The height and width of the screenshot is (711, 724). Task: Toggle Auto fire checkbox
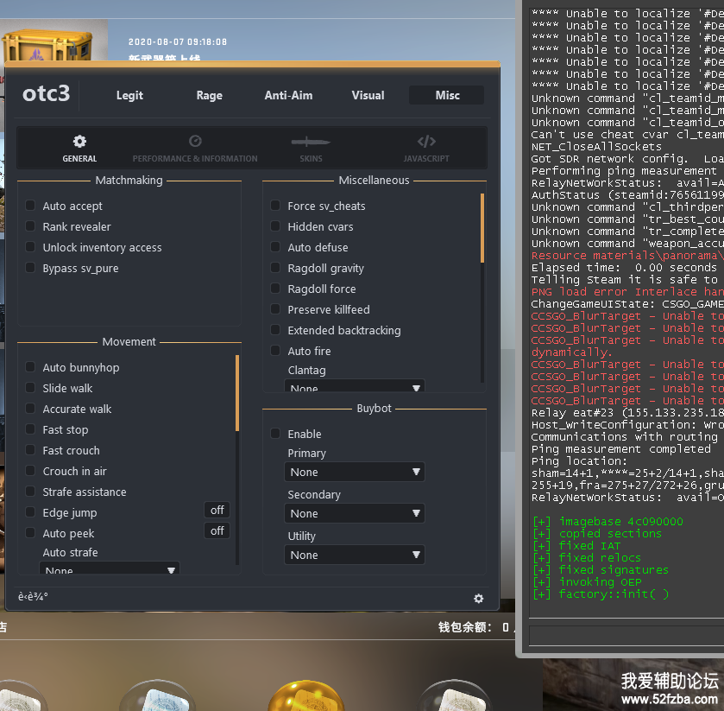[275, 351]
